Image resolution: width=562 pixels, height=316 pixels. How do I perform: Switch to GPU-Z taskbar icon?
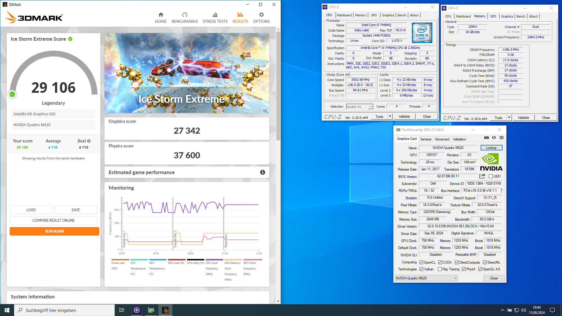(x=151, y=310)
